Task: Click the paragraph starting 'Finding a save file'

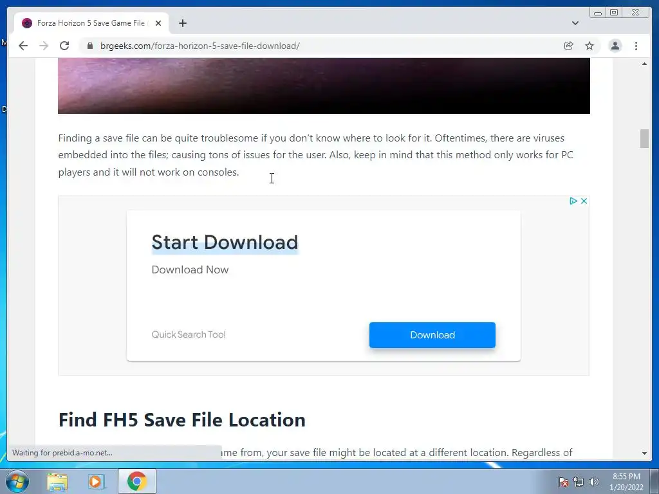Action: coord(315,155)
